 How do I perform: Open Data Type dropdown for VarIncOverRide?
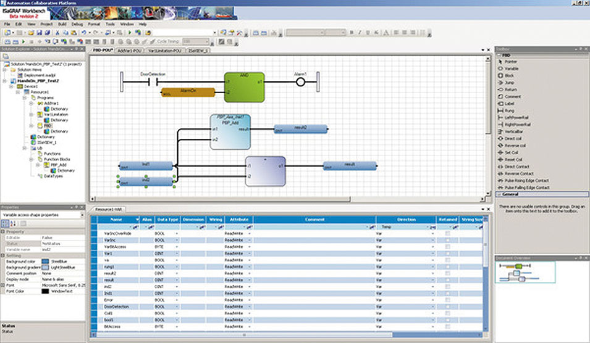point(177,234)
